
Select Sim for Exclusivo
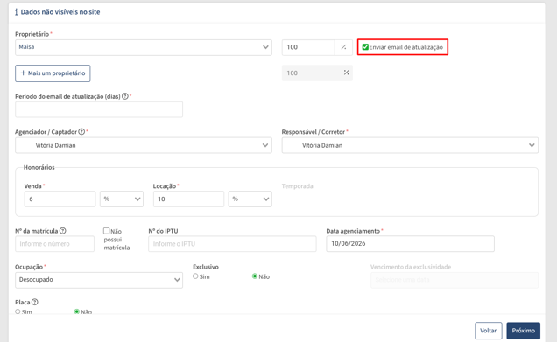click(195, 276)
